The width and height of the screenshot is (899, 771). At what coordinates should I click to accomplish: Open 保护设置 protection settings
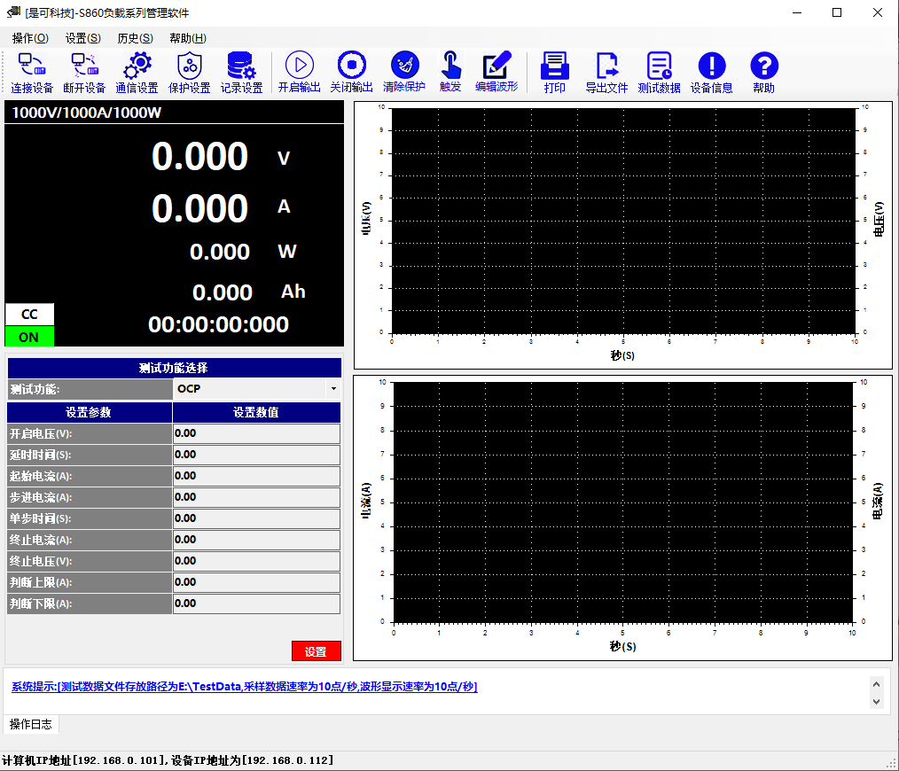[189, 72]
